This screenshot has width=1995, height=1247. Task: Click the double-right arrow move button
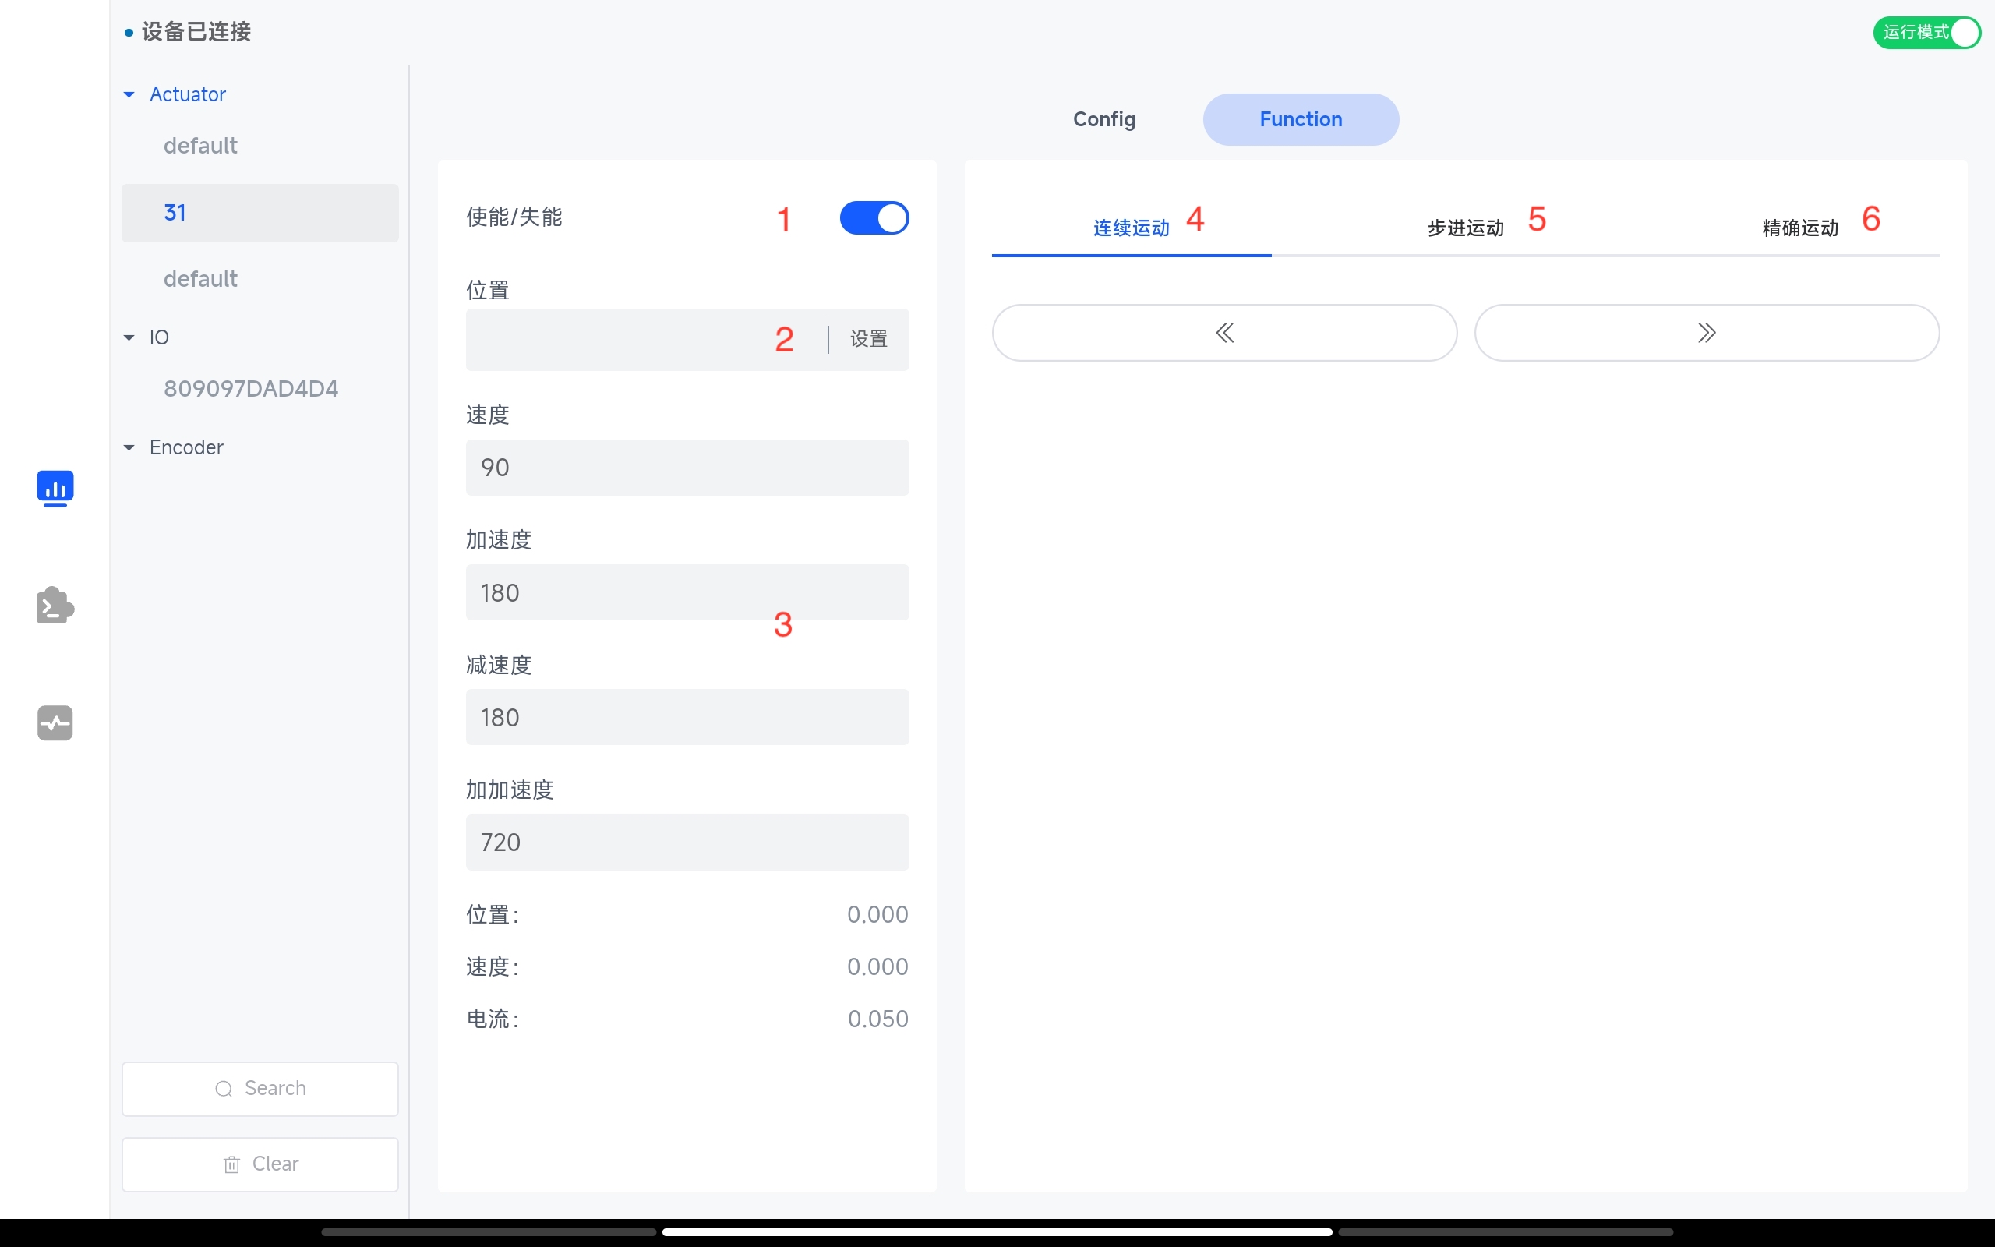point(1707,334)
